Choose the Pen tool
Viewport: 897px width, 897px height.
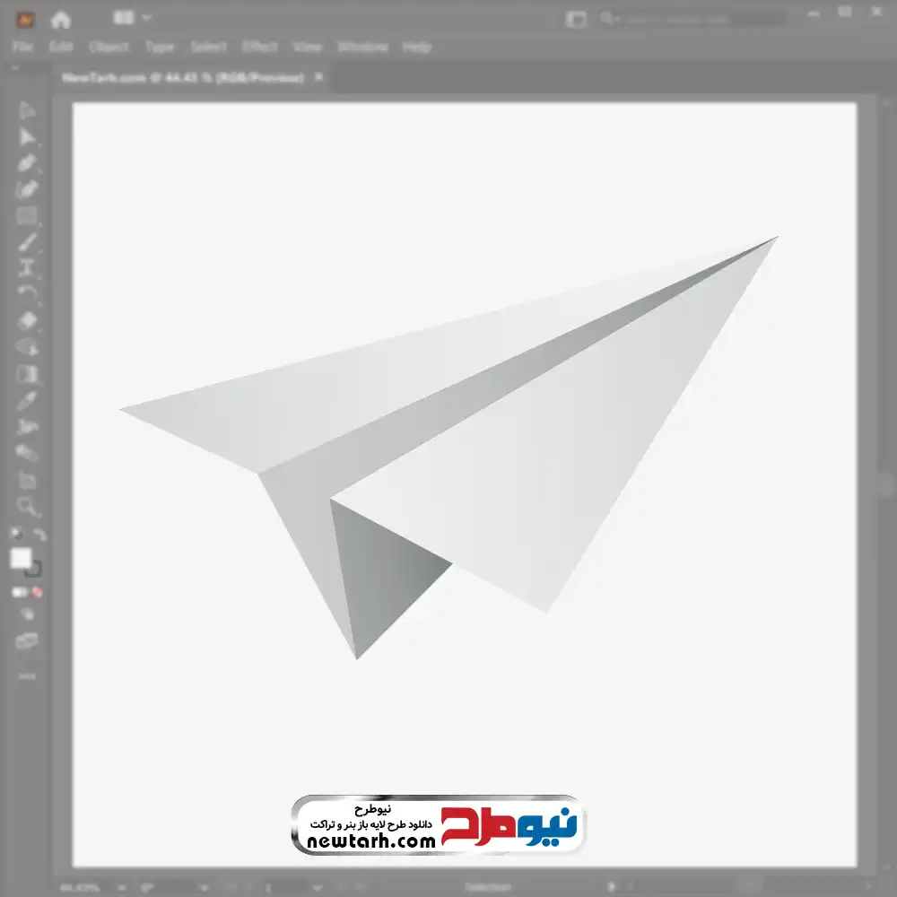point(27,163)
